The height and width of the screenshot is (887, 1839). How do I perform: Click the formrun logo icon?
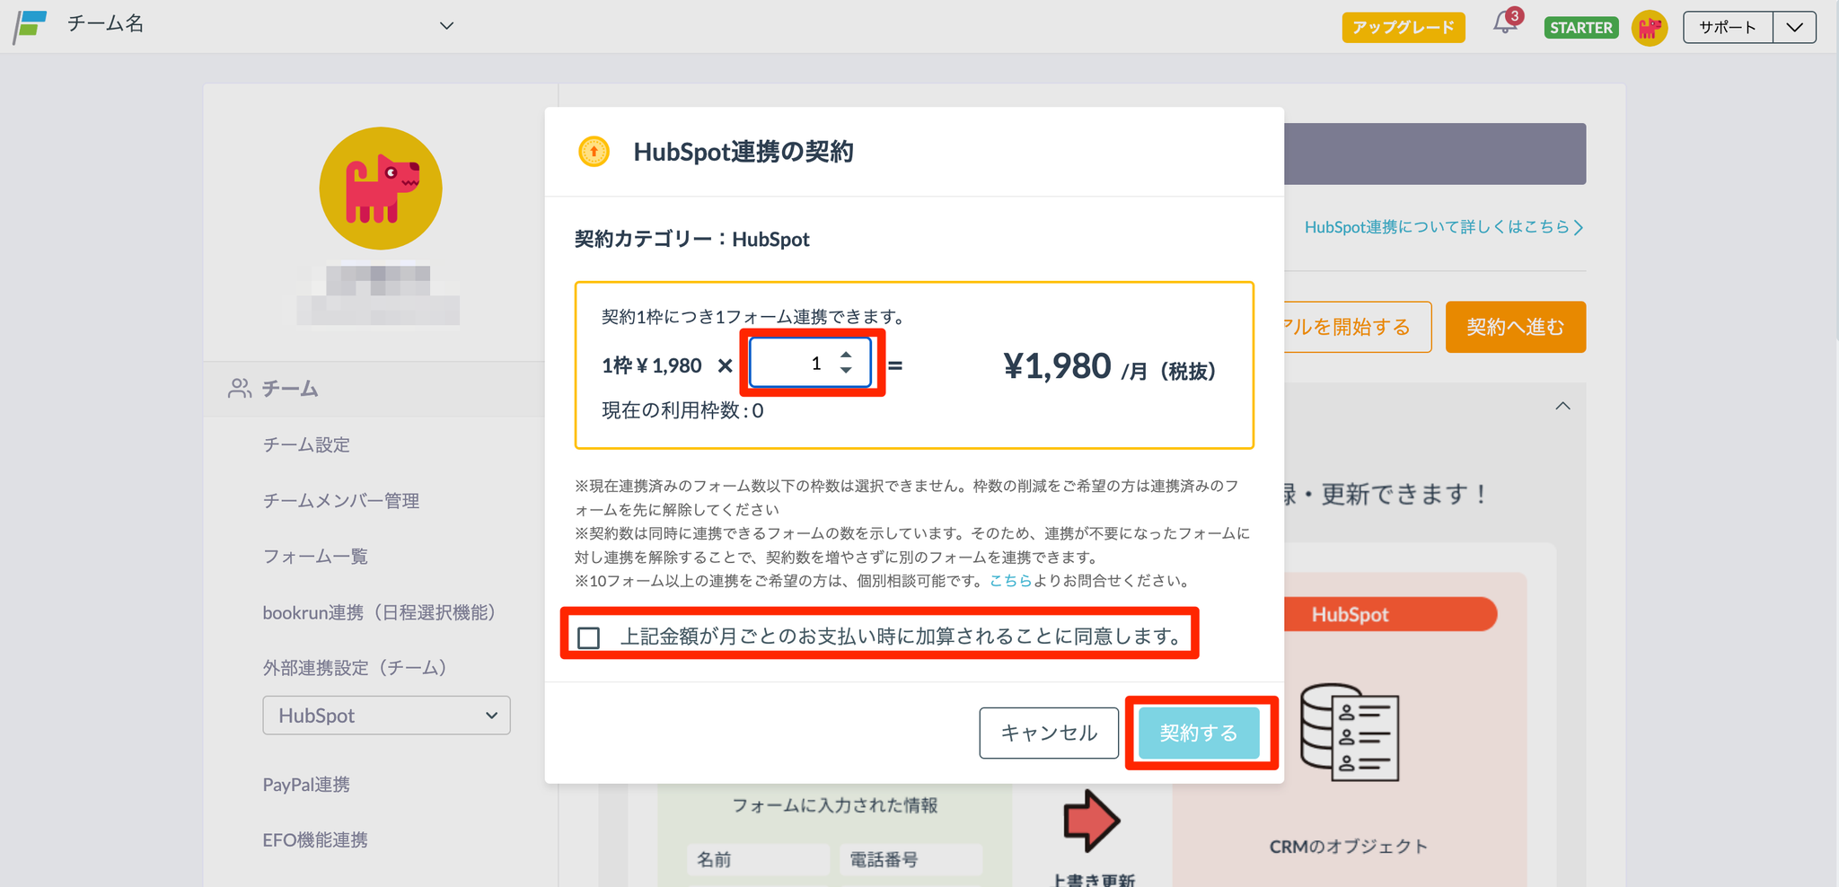pos(30,26)
